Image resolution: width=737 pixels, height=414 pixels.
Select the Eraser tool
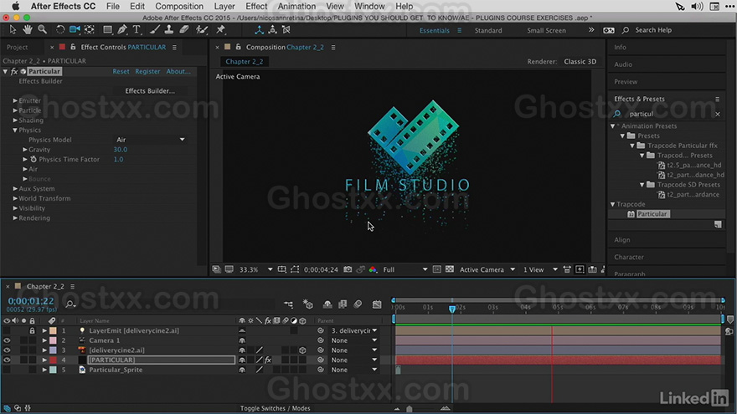coord(183,29)
